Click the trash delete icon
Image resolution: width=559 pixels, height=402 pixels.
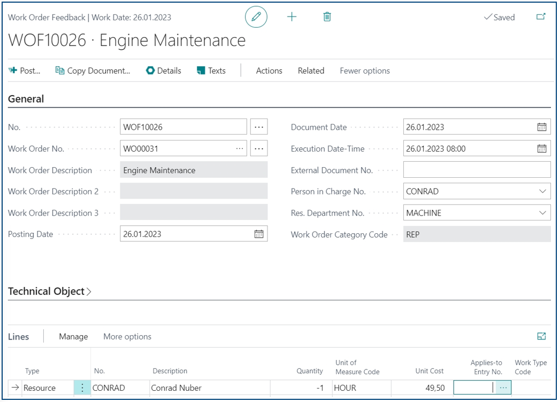coord(327,17)
